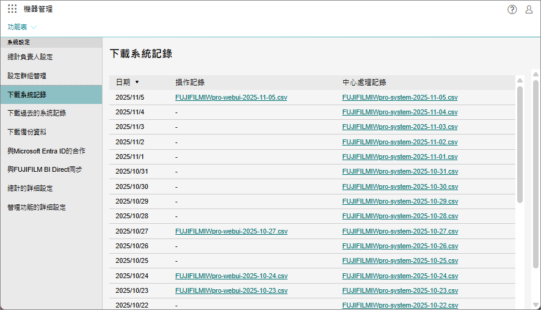Open 設定群組管理 sidebar item

point(27,76)
